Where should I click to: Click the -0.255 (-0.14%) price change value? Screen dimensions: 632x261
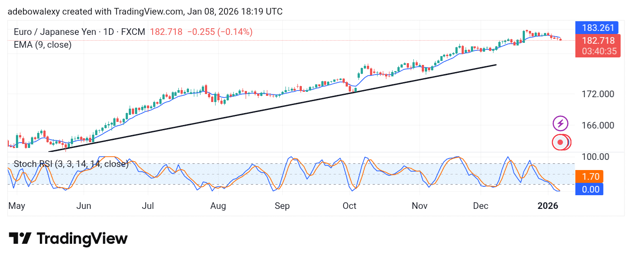pyautogui.click(x=220, y=32)
